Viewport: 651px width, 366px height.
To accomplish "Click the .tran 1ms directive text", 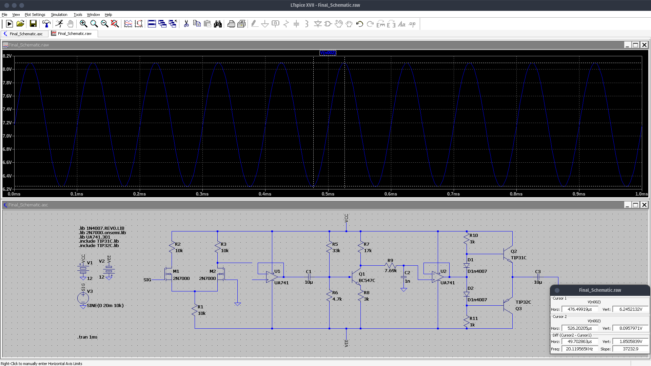I will (x=87, y=337).
